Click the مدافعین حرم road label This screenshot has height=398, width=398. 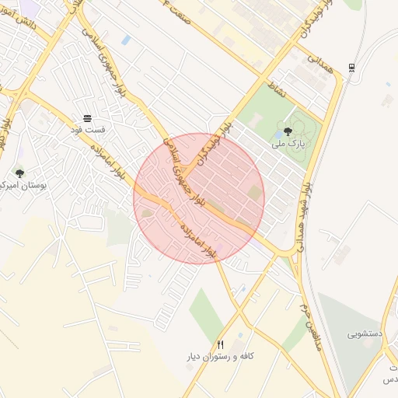[x=311, y=328]
